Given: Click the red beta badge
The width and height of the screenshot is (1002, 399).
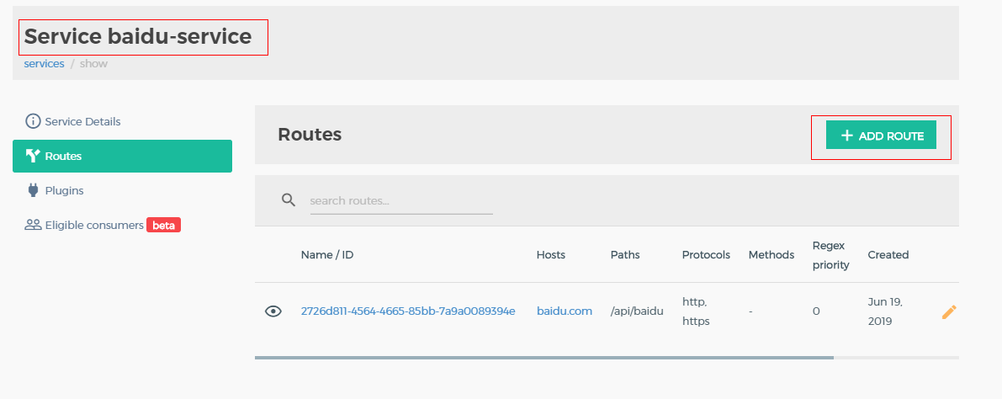Looking at the screenshot, I should click(x=164, y=226).
